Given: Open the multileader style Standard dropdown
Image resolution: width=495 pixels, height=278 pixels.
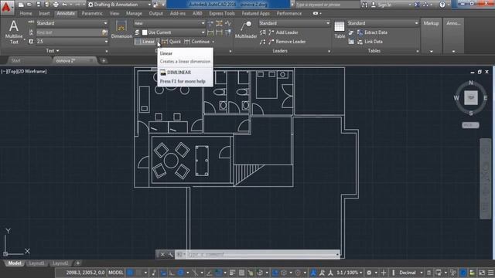Looking at the screenshot, I should 294,23.
